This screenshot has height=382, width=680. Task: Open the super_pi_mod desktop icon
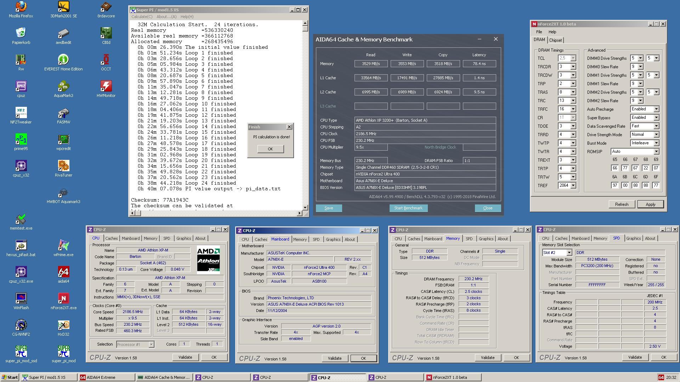click(x=63, y=354)
